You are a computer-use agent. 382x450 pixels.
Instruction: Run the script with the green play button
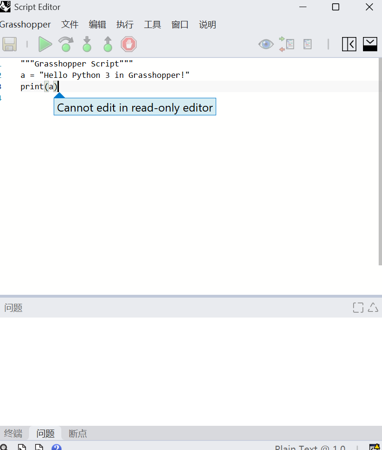point(45,45)
